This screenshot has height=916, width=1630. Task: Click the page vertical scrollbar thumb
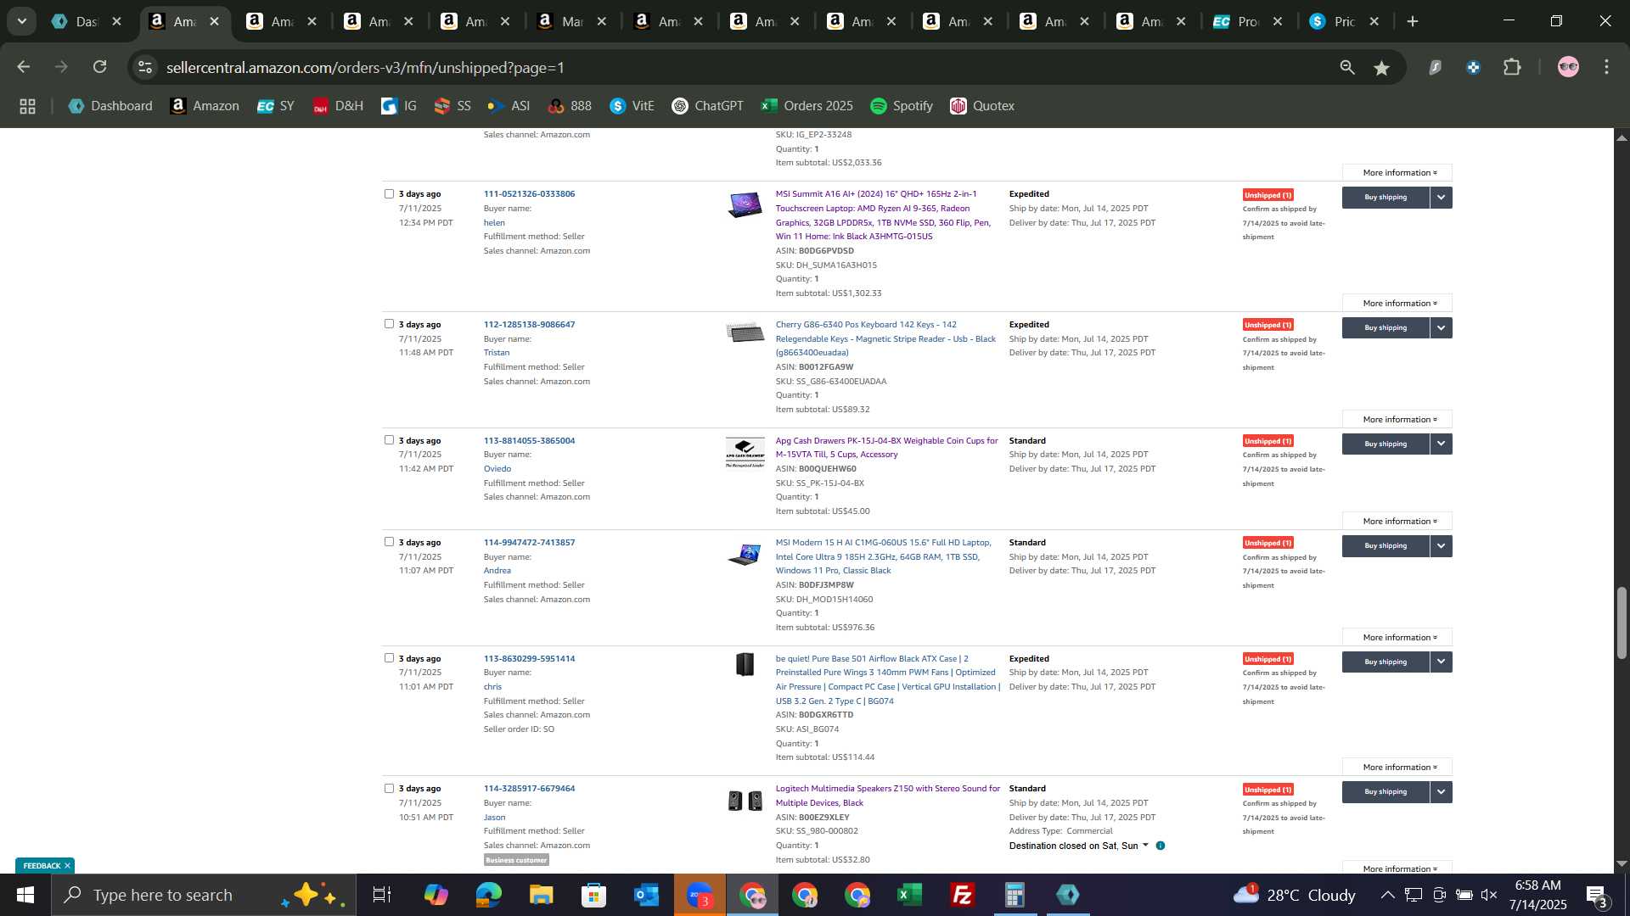coord(1622,622)
